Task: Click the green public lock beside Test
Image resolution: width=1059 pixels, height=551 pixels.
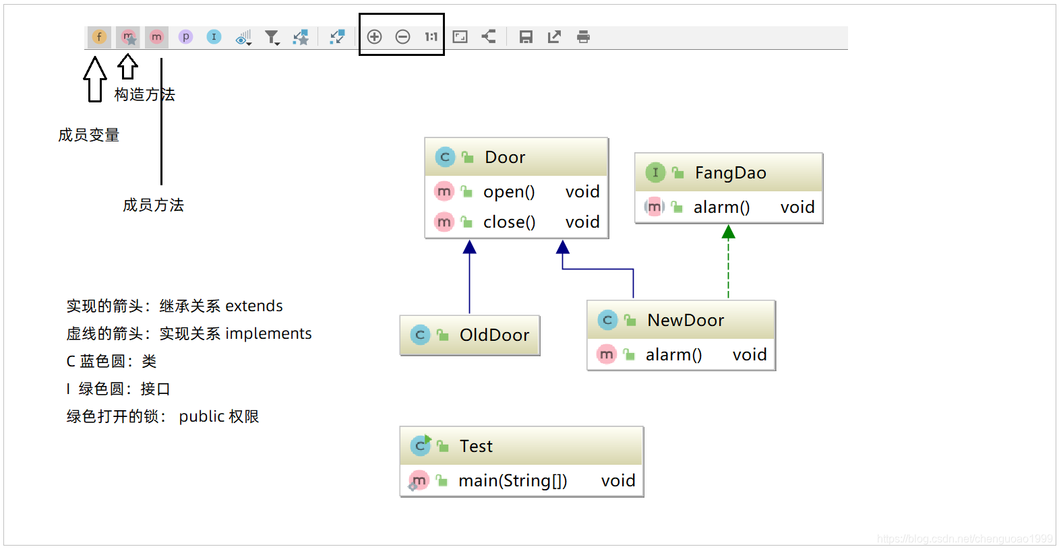Action: coord(442,446)
